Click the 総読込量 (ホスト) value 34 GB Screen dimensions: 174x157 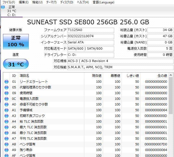click(x=160, y=30)
